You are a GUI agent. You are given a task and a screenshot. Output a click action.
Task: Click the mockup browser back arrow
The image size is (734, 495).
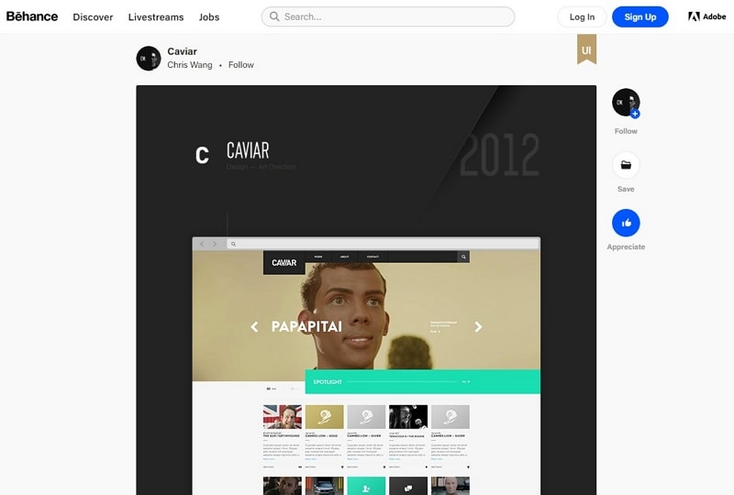(202, 244)
